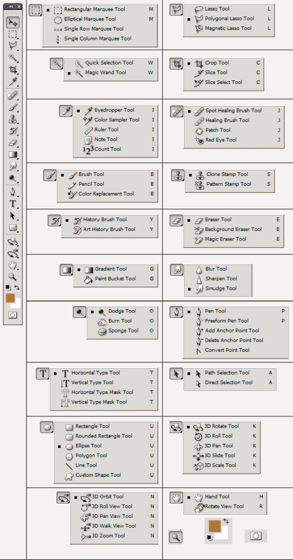Reset default colors icon in the vertical toolbar strip

pos(8,287)
